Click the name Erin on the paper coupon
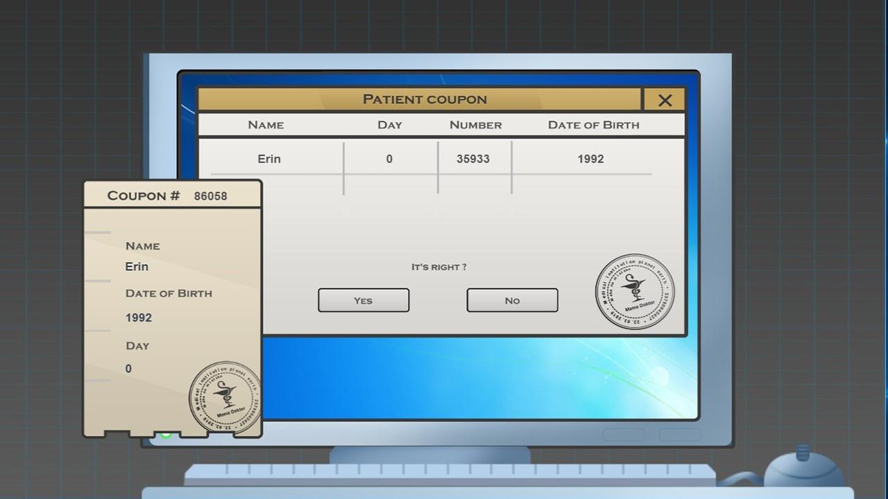 tap(137, 267)
